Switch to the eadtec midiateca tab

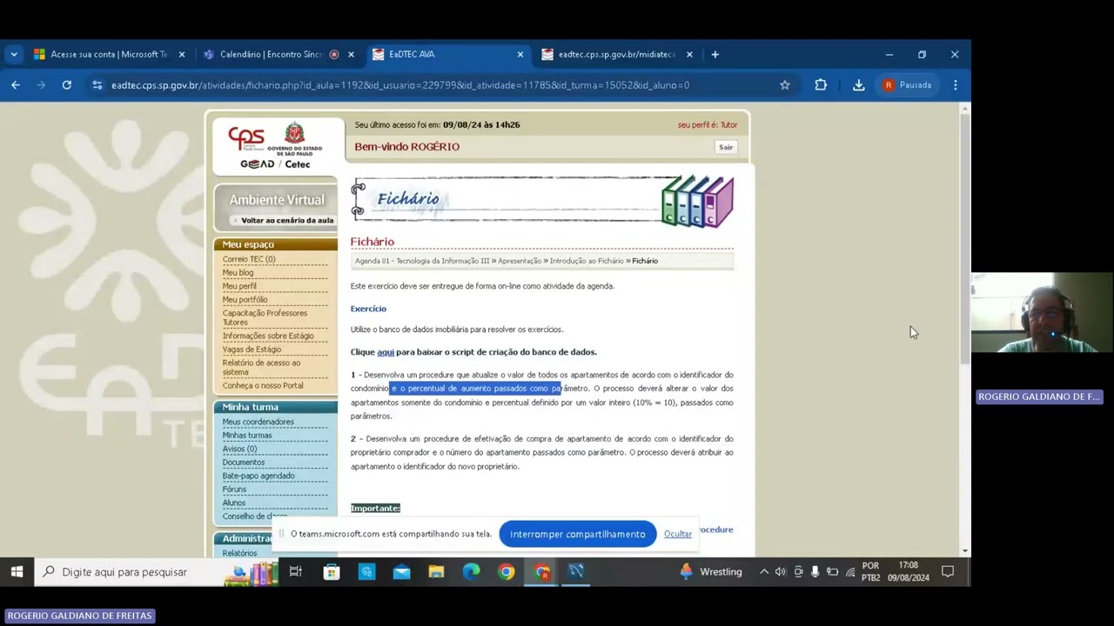point(609,54)
